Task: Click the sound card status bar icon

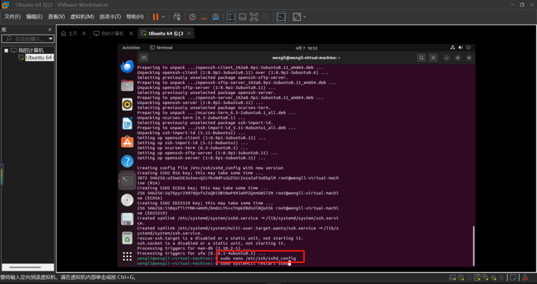Action: (x=494, y=277)
